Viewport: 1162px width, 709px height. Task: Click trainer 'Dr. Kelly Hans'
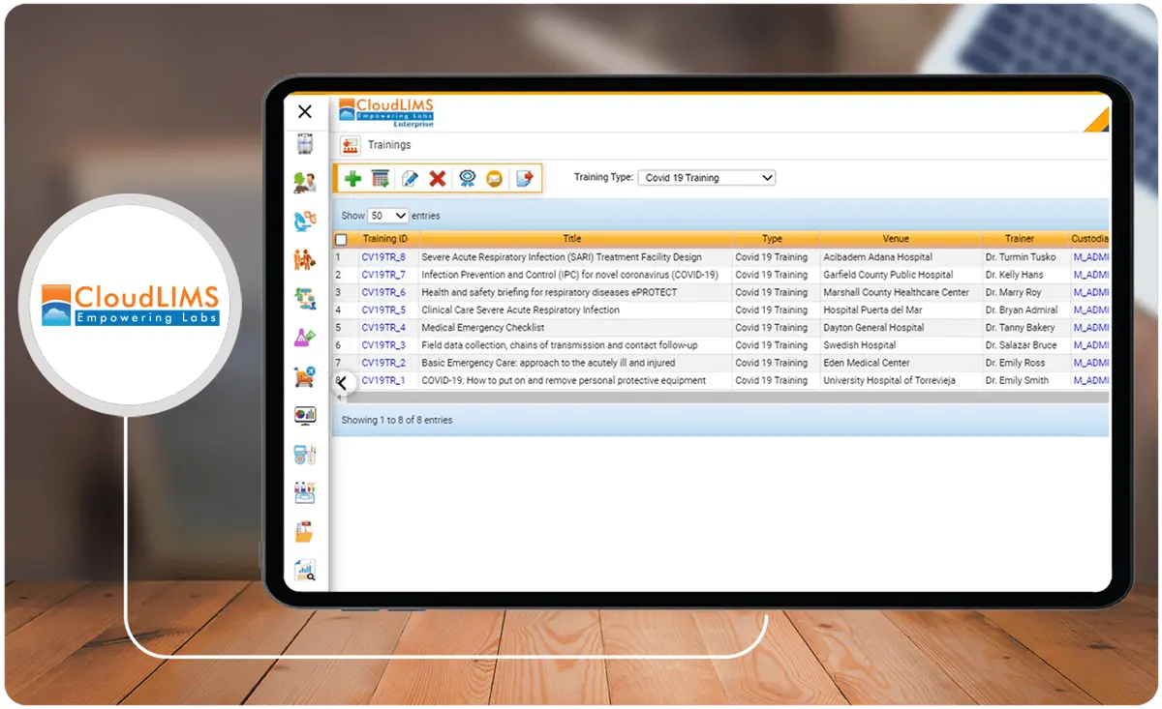point(1014,275)
